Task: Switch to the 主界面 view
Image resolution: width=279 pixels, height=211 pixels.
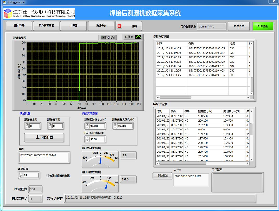Action: (x=73, y=26)
